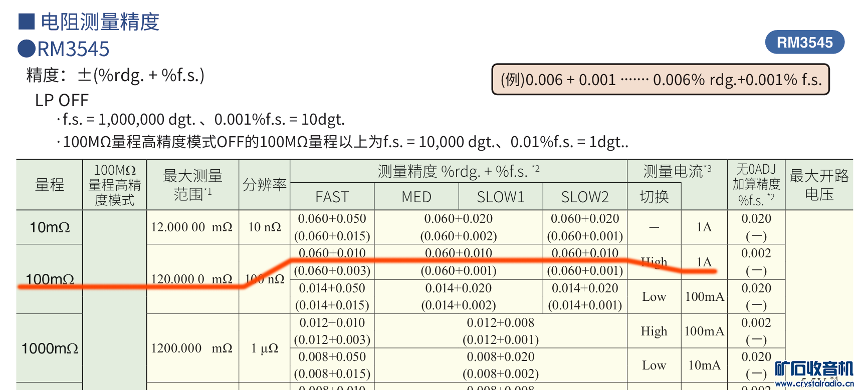Click the rounded blue "RM3545" badge
The height and width of the screenshot is (390, 858).
click(x=804, y=43)
